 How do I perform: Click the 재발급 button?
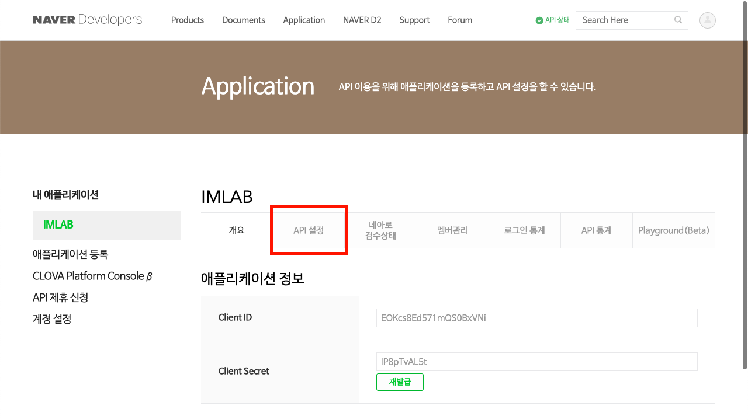pyautogui.click(x=400, y=382)
